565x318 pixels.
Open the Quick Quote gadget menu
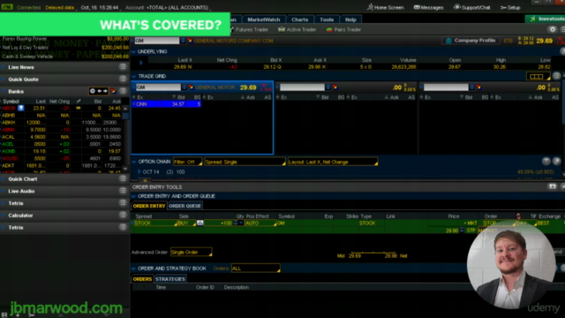point(123,79)
